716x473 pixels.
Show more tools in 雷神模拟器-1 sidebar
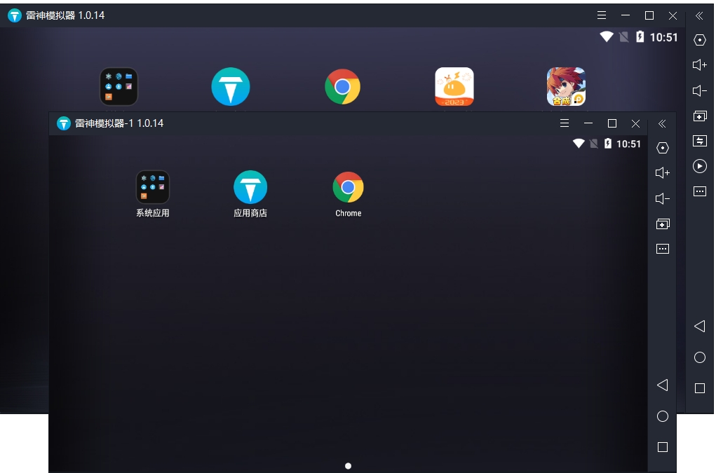[x=663, y=249]
